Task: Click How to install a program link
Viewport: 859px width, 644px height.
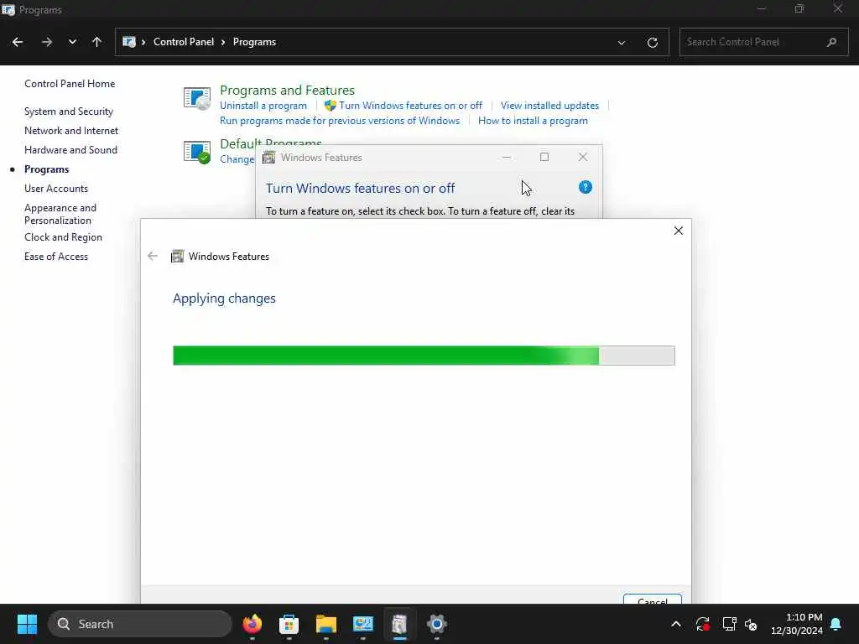Action: (x=533, y=121)
